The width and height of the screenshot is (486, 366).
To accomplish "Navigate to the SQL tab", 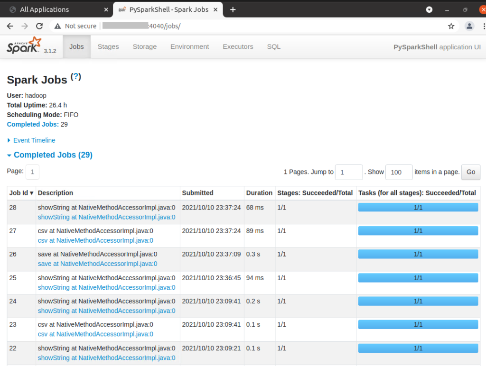I will coord(274,46).
